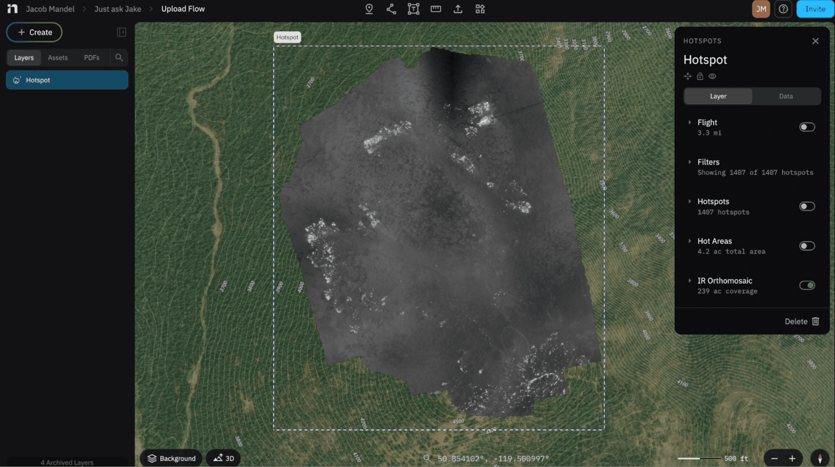This screenshot has width=835, height=467.
Task: Open the Background button text
Action: [x=177, y=459]
